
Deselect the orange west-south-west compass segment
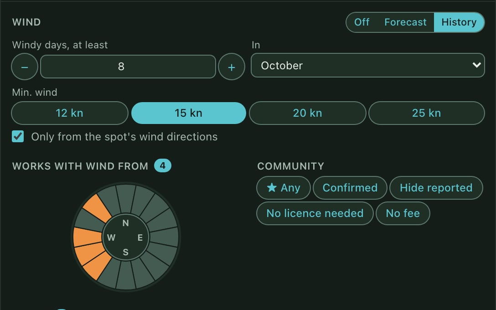(x=90, y=252)
